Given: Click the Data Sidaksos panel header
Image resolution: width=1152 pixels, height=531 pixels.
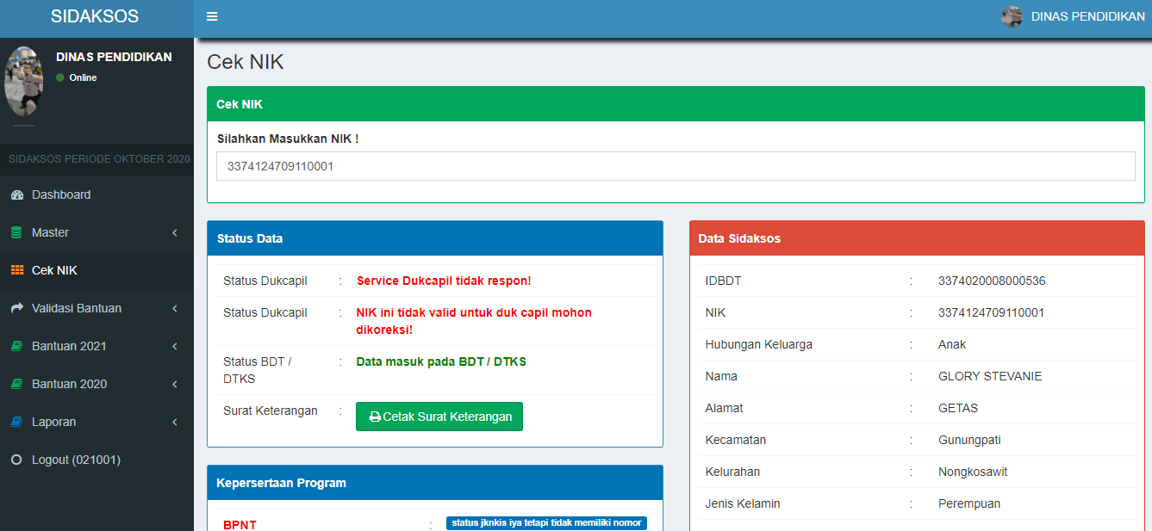Looking at the screenshot, I should coord(917,238).
